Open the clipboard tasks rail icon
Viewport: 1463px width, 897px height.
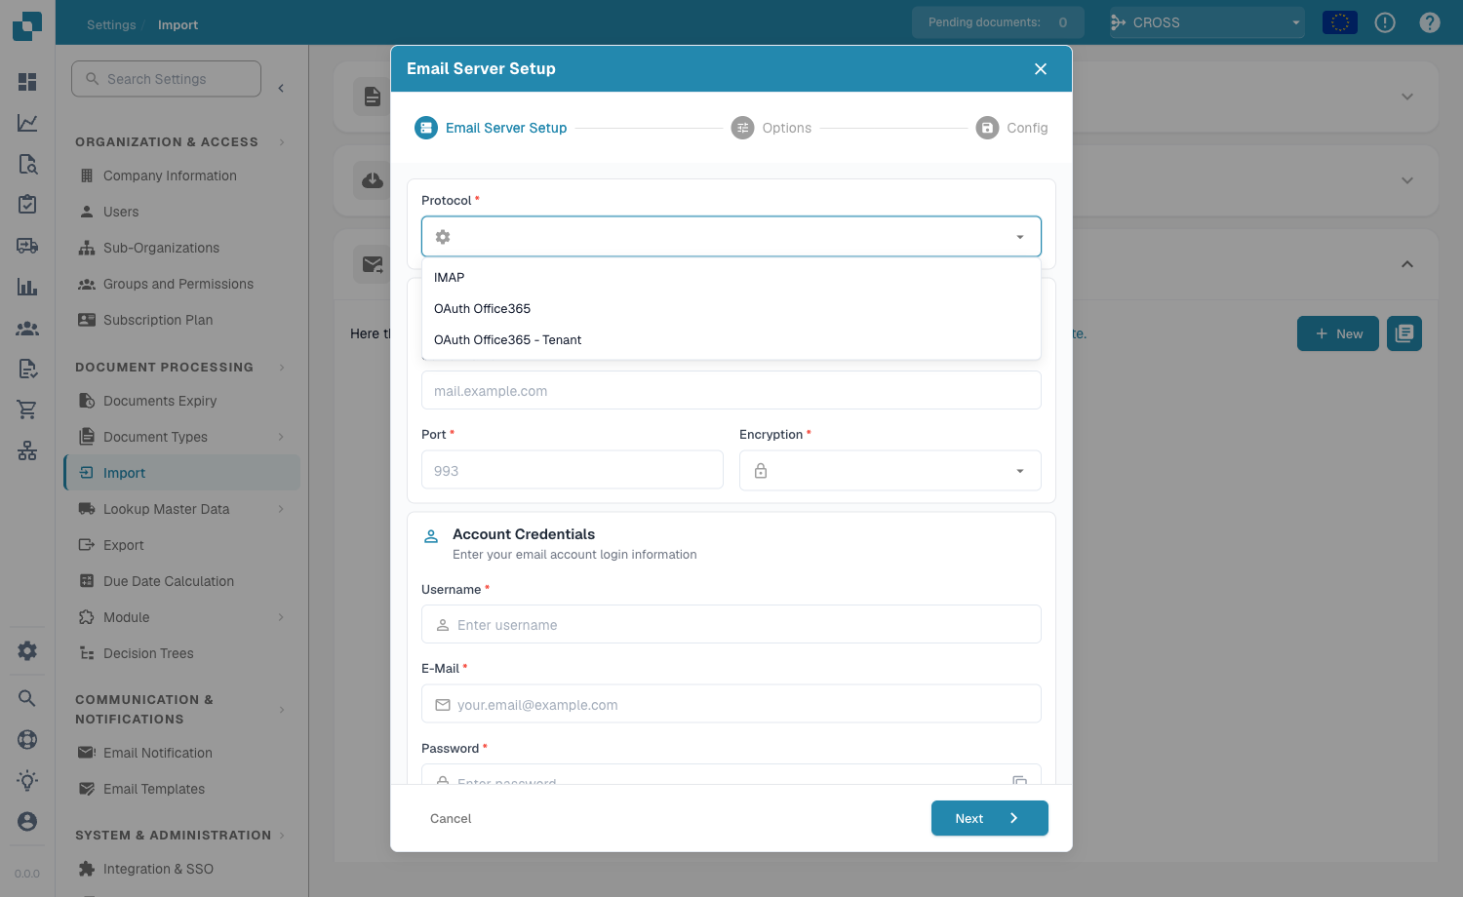[27, 204]
